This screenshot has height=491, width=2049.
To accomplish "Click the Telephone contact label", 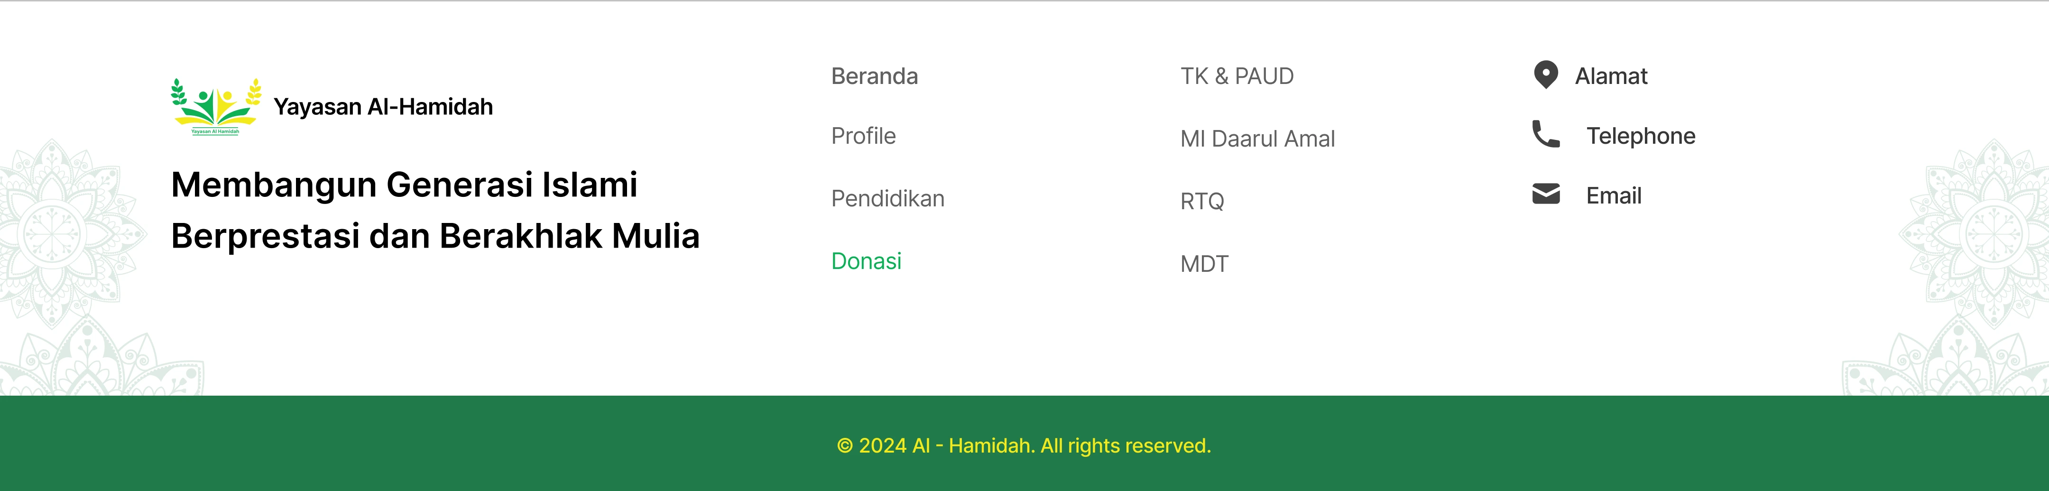I will pos(1640,136).
